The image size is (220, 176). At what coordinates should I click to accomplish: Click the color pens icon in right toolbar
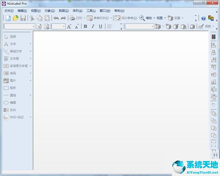(x=214, y=37)
